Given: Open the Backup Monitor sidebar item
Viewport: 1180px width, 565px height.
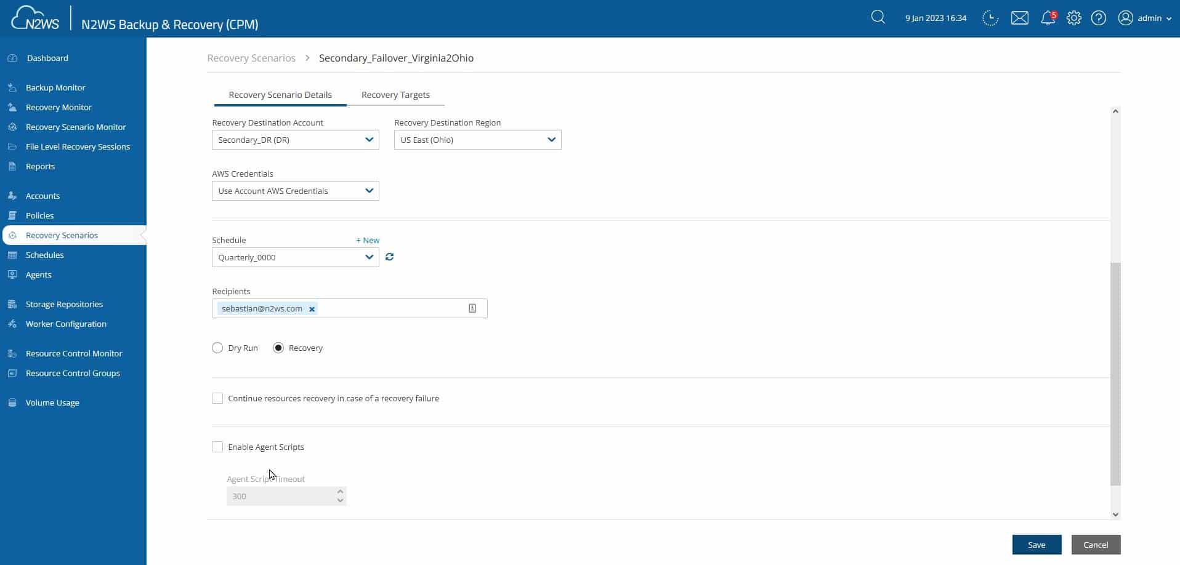Looking at the screenshot, I should [55, 87].
